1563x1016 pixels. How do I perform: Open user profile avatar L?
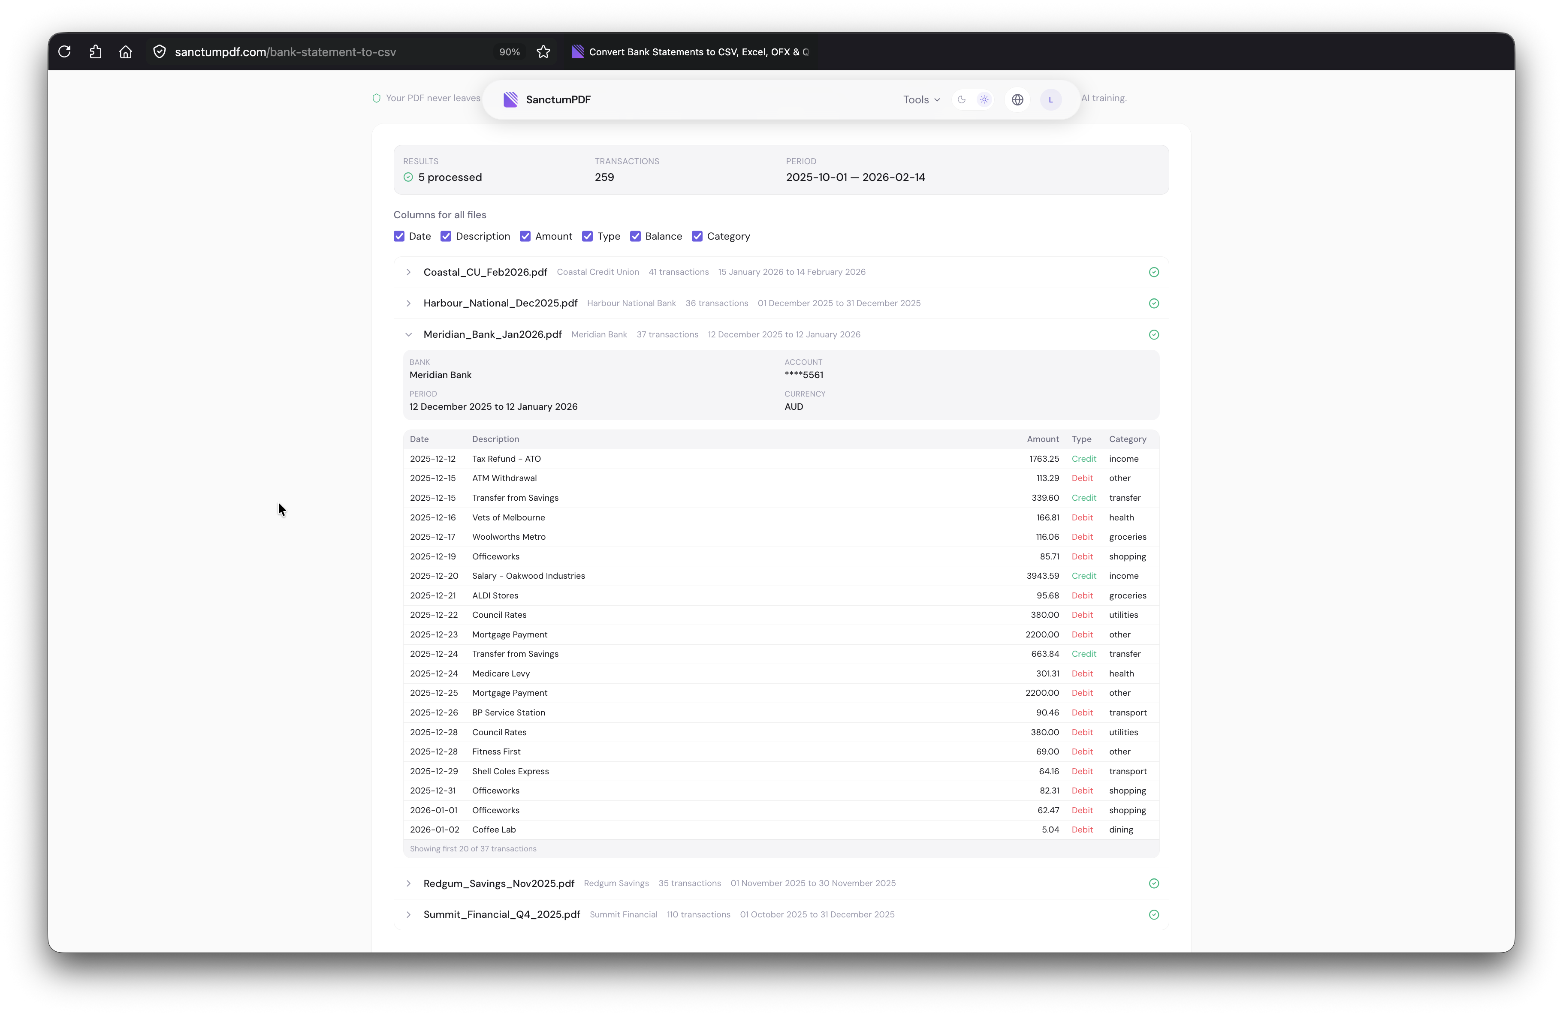coord(1051,100)
